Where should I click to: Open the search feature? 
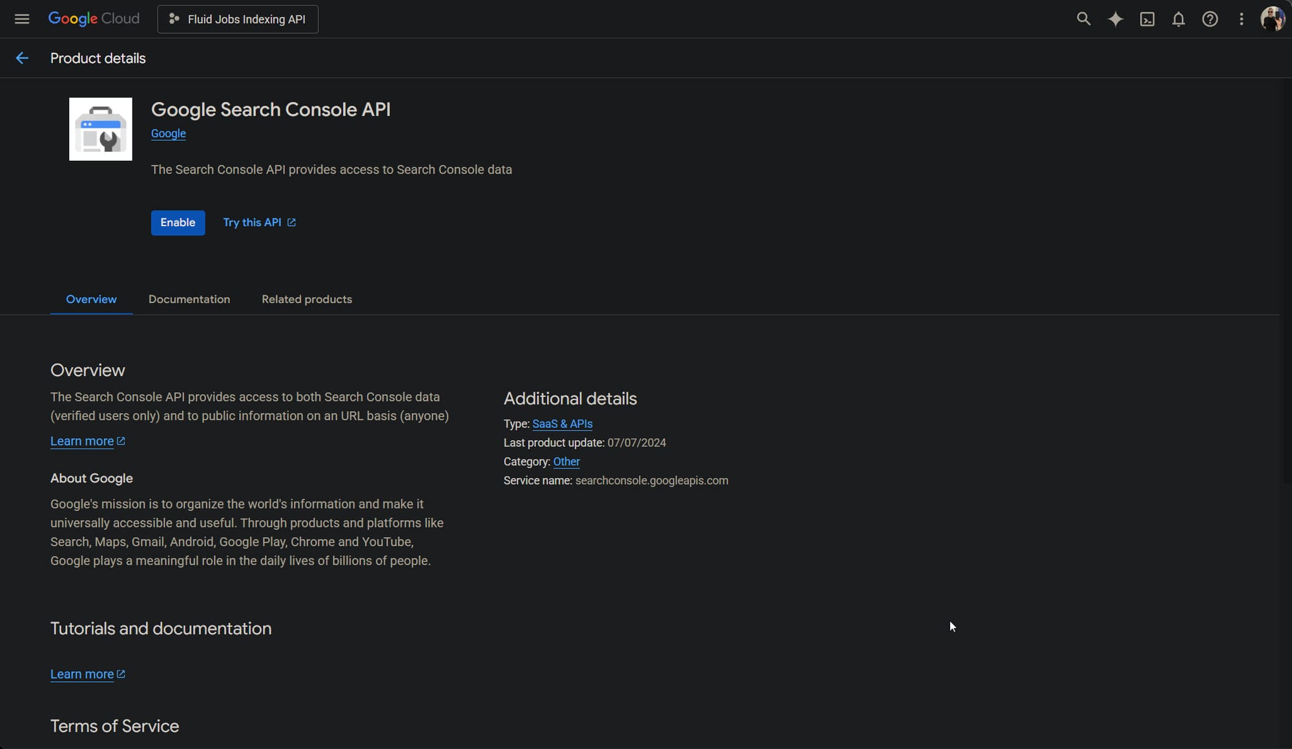1084,19
